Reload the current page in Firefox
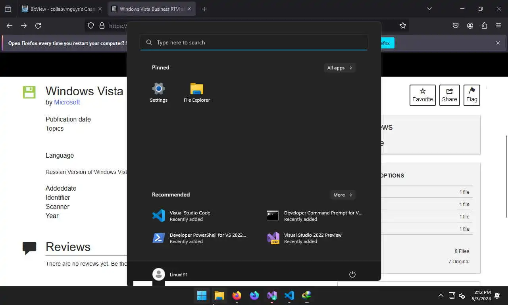 tap(38, 25)
